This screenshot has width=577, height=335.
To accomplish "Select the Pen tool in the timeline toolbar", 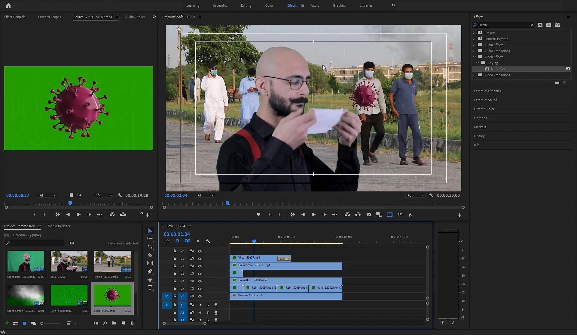I will tap(150, 271).
